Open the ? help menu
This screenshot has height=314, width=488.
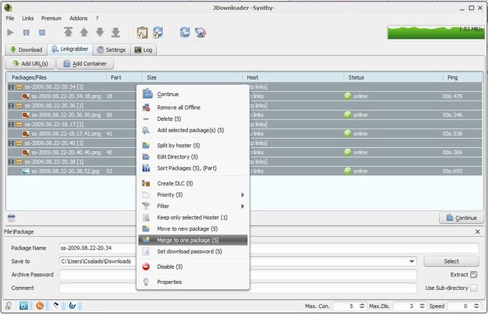97,18
